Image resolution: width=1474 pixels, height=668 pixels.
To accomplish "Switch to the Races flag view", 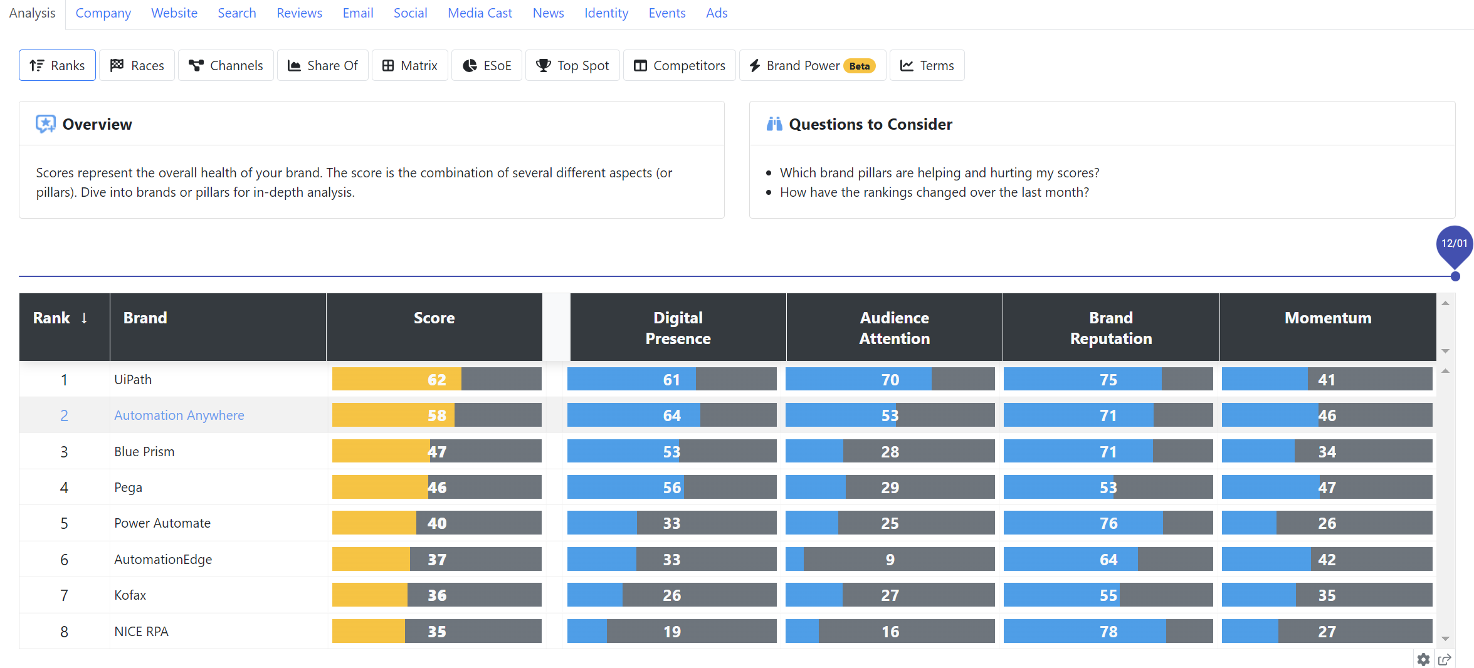I will (x=137, y=66).
